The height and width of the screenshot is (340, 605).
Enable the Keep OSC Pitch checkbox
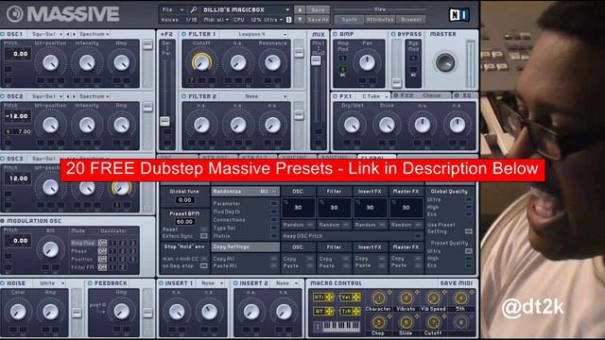(418, 236)
